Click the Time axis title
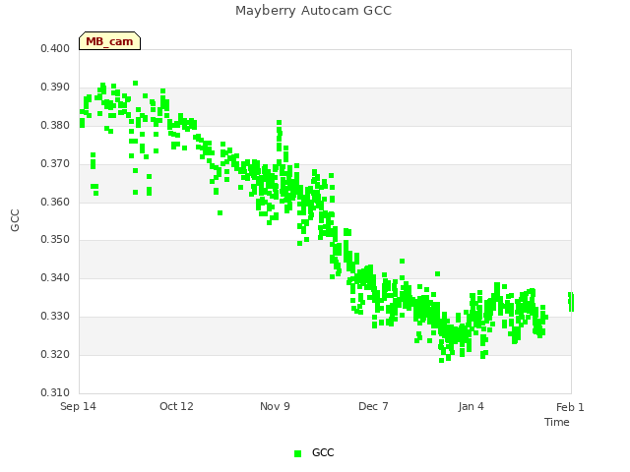The image size is (630, 472). click(557, 422)
